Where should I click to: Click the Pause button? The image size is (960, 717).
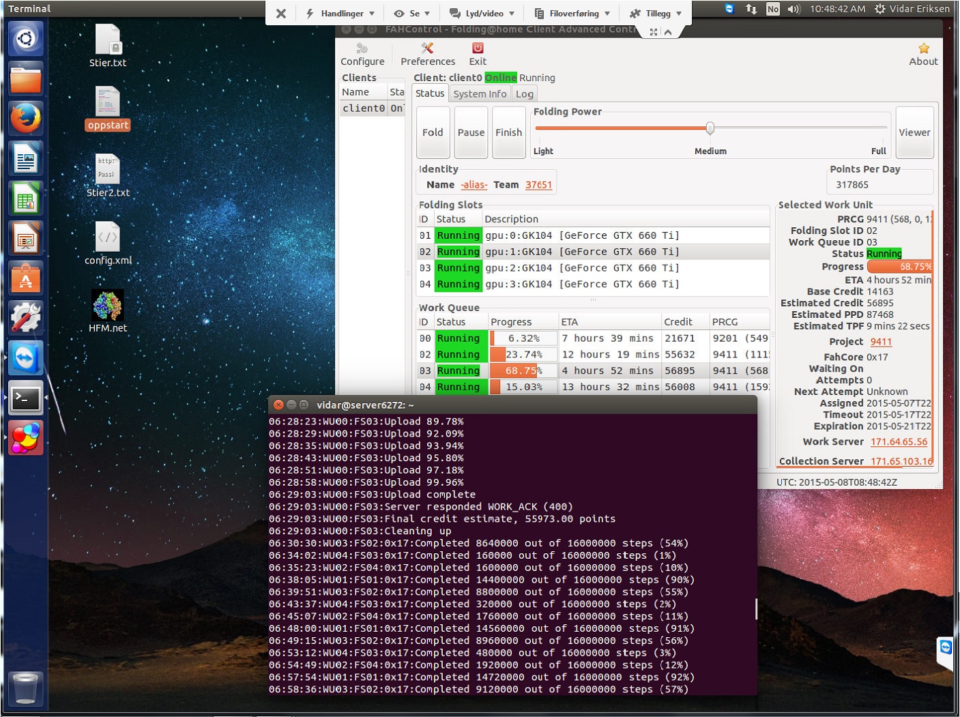tap(471, 132)
